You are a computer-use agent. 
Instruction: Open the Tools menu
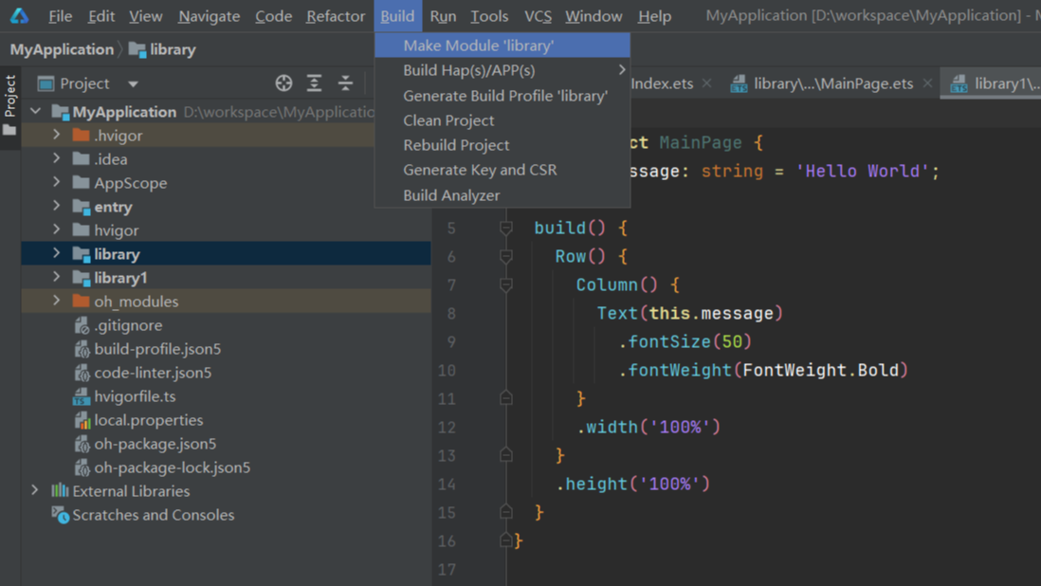(489, 16)
